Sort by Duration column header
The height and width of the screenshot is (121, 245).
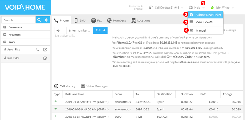click(187, 94)
